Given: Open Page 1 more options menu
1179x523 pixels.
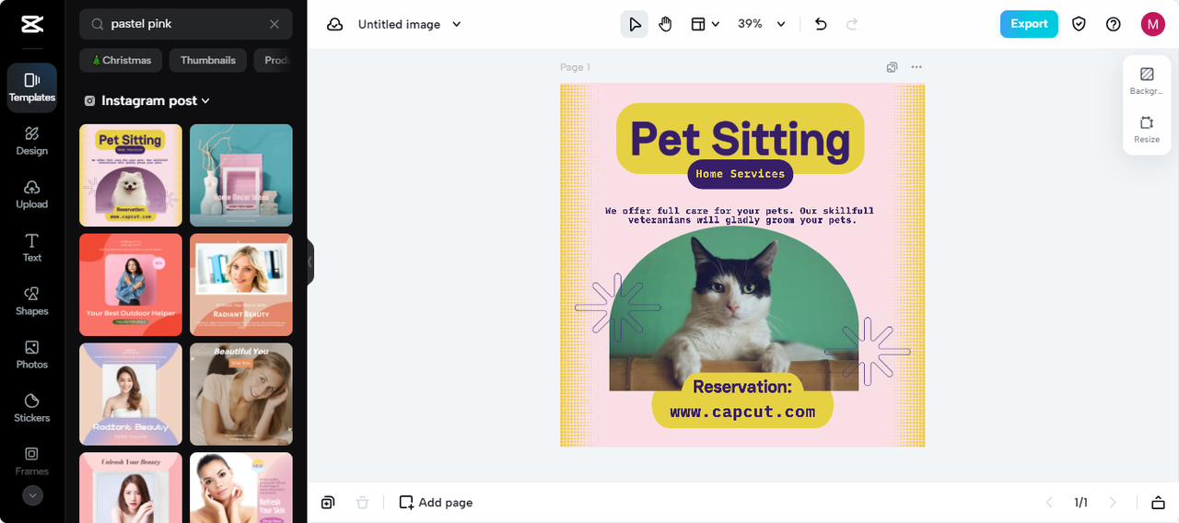Looking at the screenshot, I should pyautogui.click(x=916, y=67).
